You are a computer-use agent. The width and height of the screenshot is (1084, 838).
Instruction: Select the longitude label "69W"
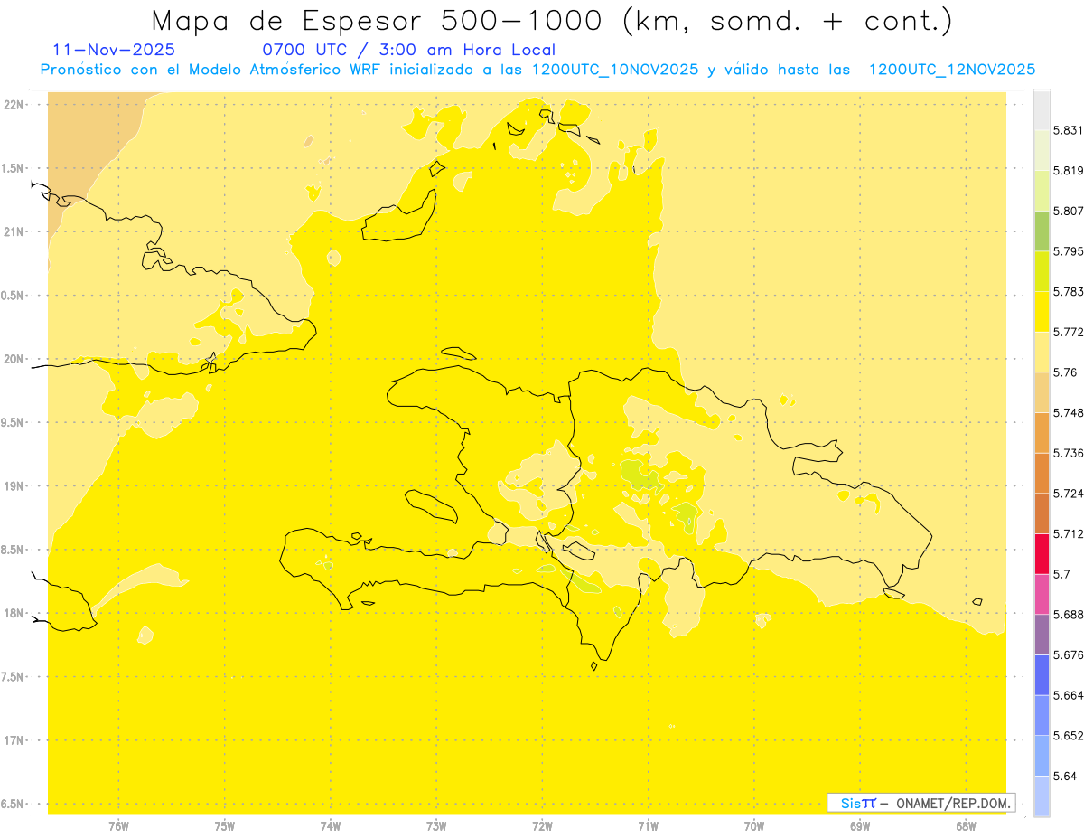(860, 826)
